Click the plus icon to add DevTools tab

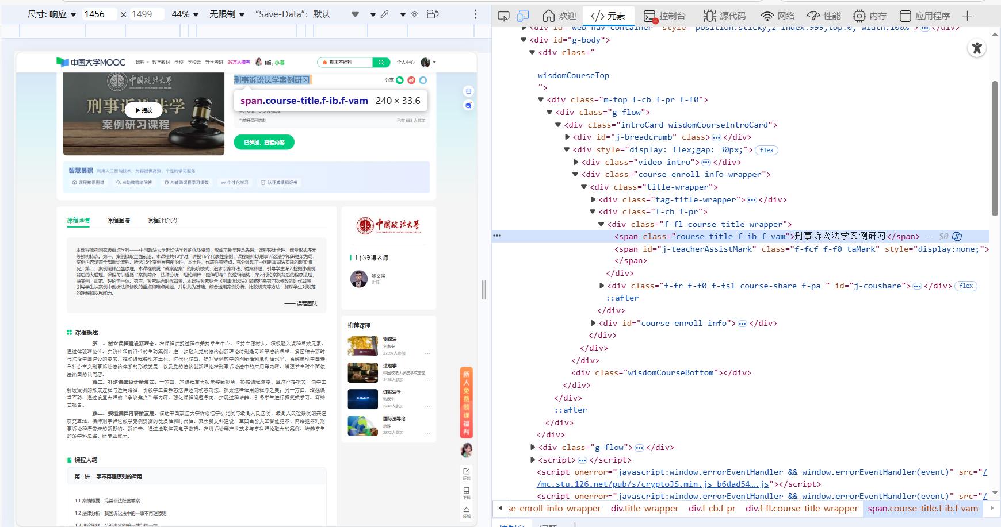tap(967, 16)
